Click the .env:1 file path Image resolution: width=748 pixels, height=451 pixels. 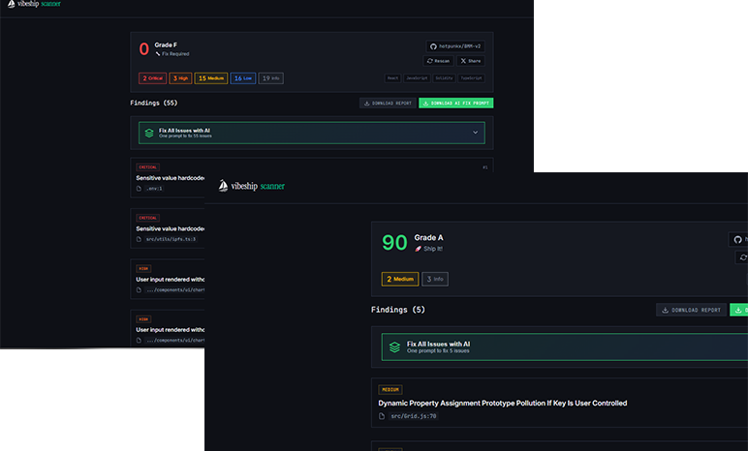[155, 189]
